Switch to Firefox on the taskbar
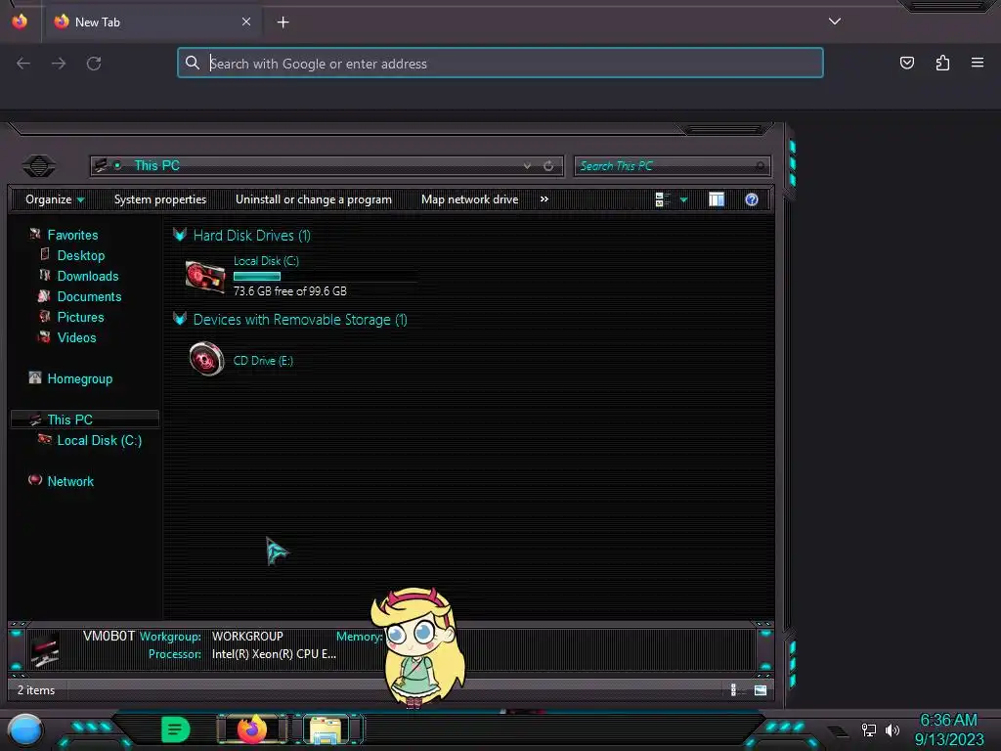Image resolution: width=1001 pixels, height=751 pixels. click(x=251, y=729)
